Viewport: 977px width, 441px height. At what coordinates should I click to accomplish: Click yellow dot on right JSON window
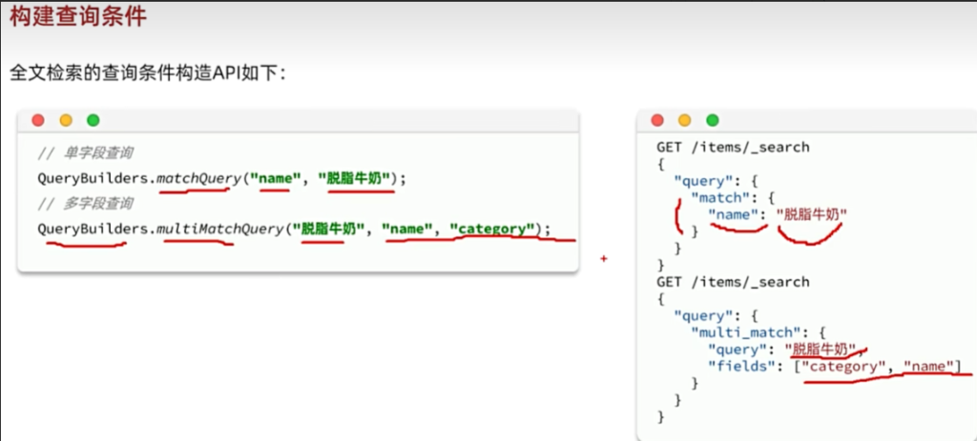coord(684,121)
